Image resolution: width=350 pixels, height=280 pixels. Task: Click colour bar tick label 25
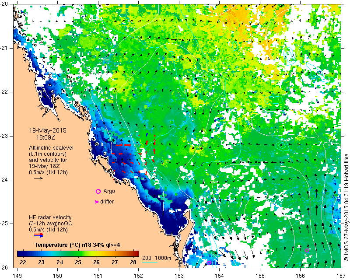[x=78, y=262]
